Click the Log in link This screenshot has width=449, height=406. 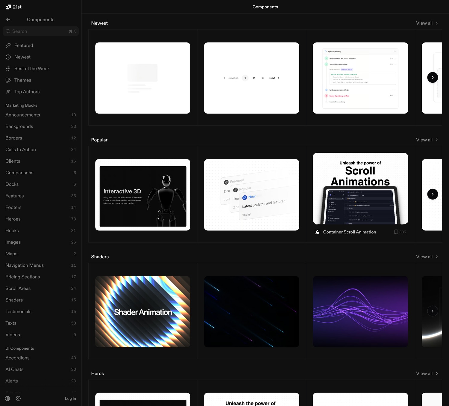pyautogui.click(x=70, y=399)
